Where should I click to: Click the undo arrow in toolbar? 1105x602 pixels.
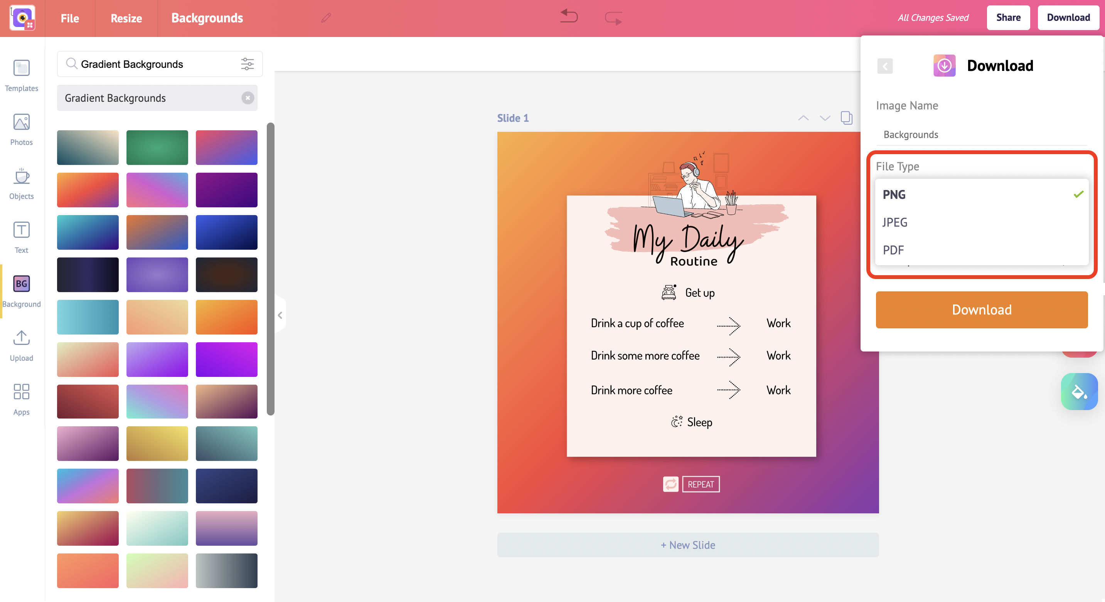569,17
